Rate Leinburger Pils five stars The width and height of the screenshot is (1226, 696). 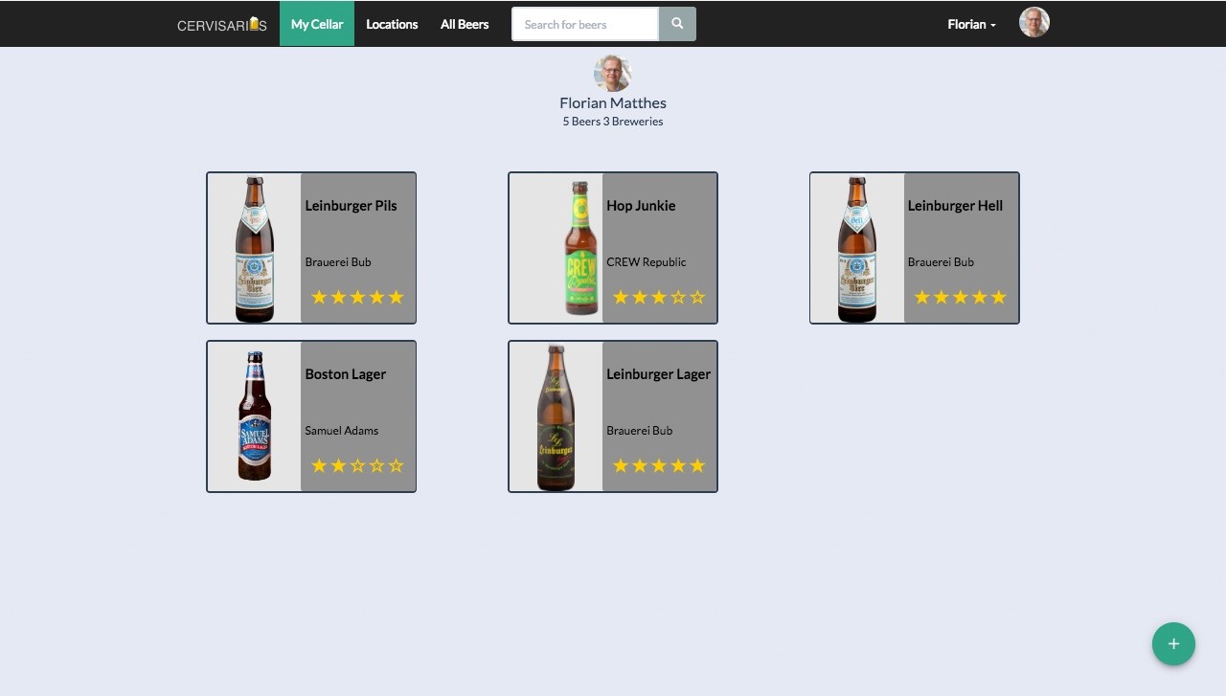pos(397,297)
